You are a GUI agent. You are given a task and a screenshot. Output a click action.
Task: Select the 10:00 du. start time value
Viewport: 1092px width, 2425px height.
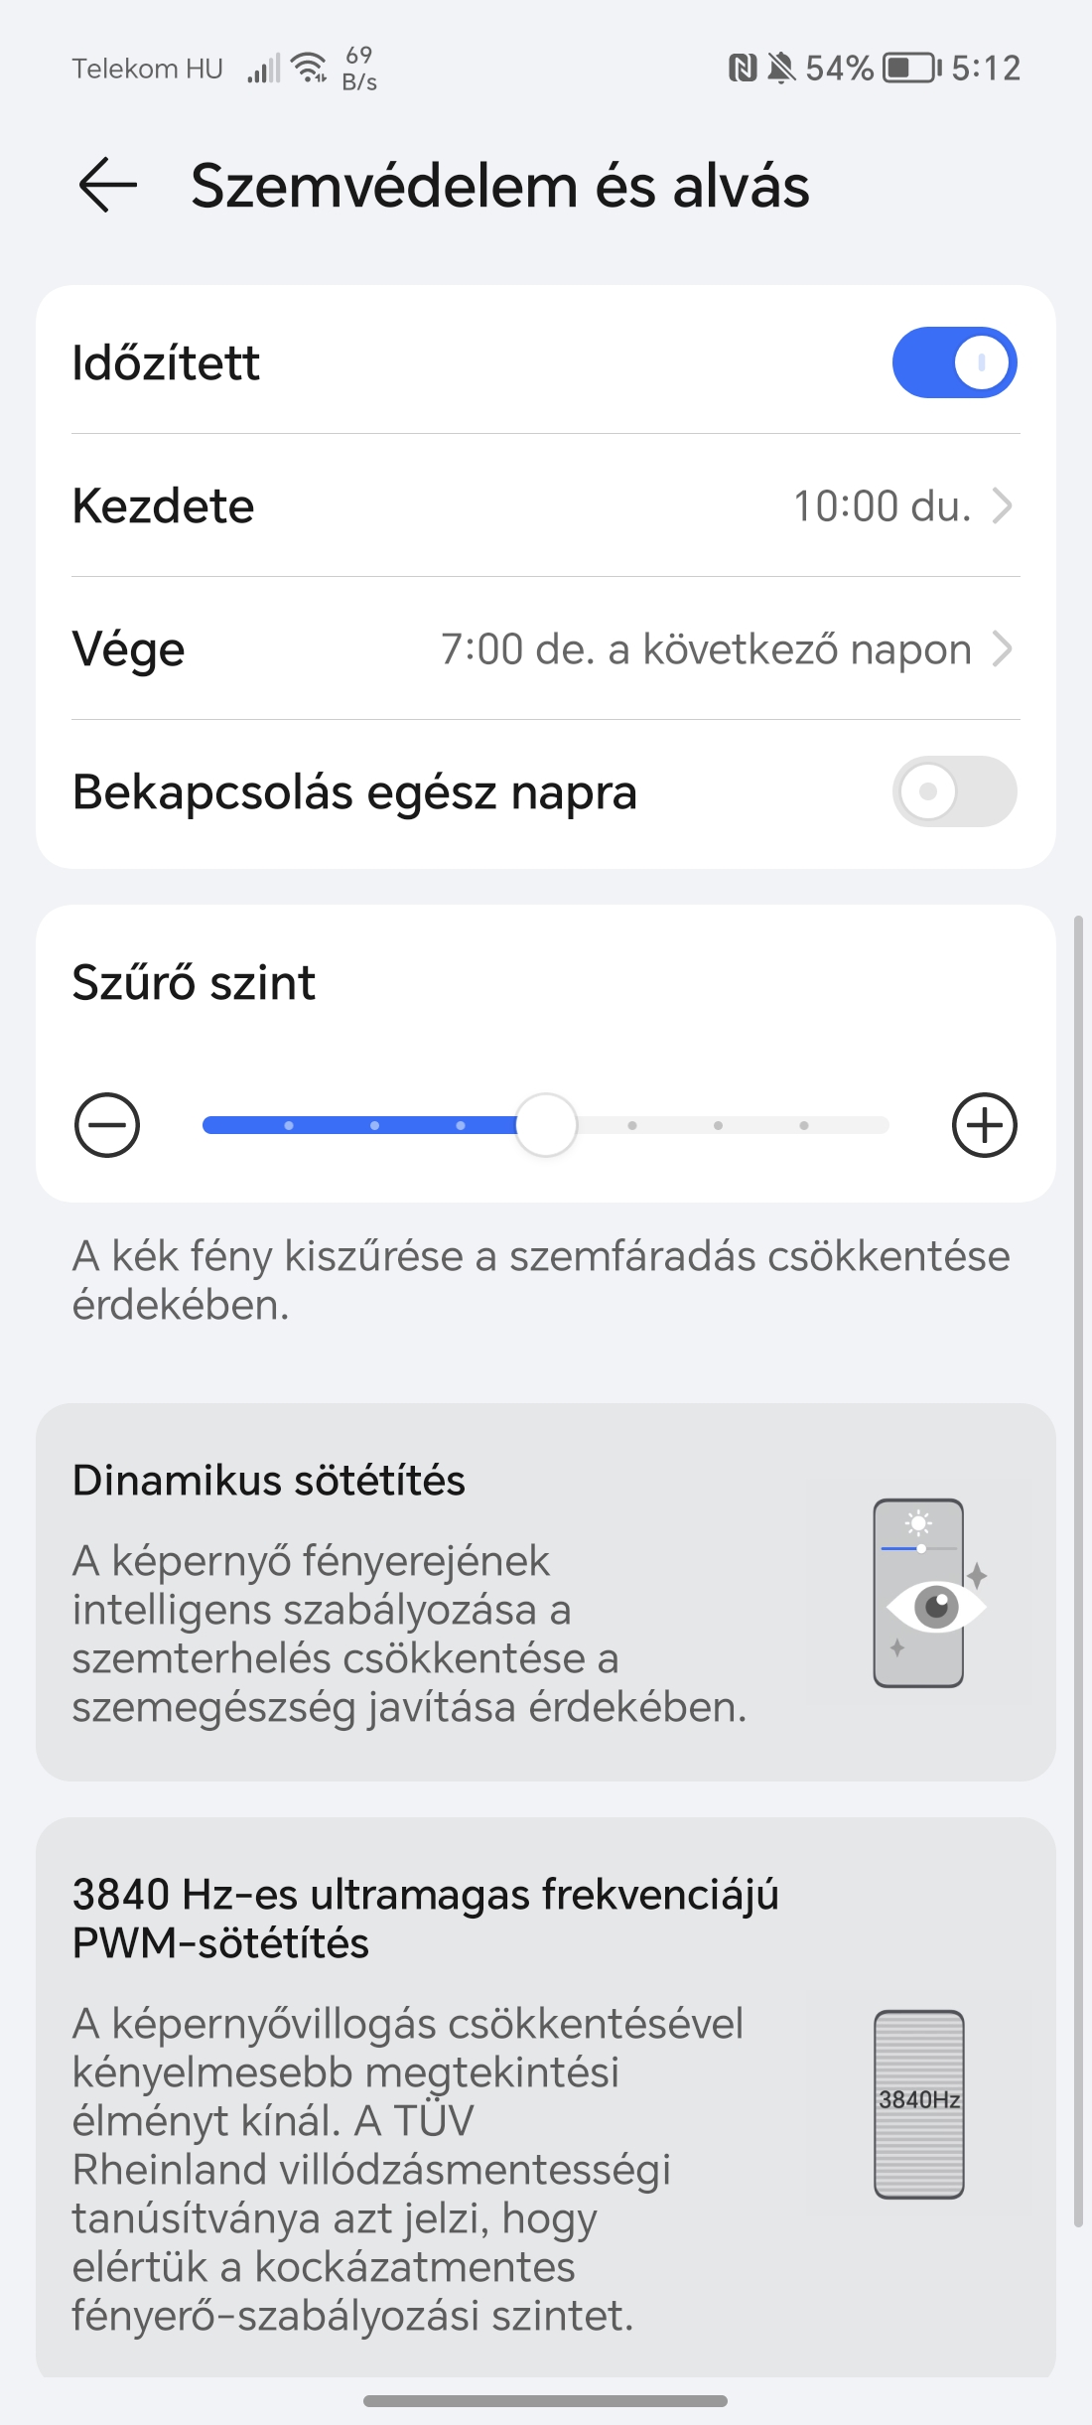882,505
